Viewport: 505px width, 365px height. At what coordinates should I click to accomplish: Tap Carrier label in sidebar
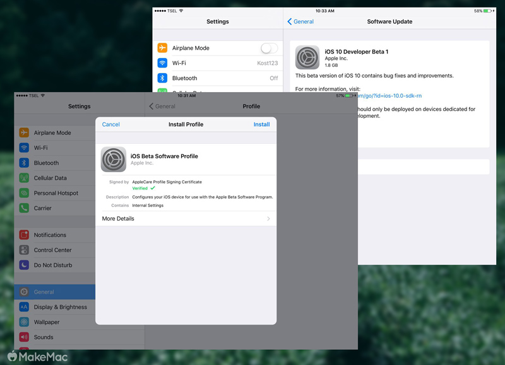(42, 208)
